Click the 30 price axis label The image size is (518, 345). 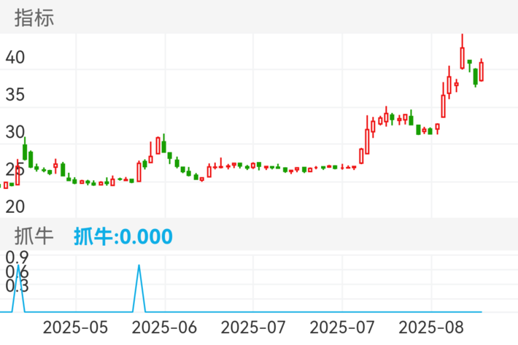(15, 132)
